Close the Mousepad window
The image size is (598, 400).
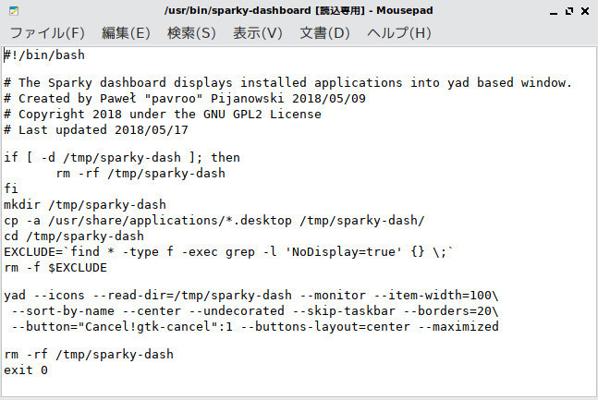point(585,11)
